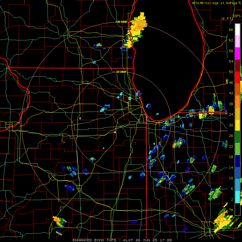The width and height of the screenshot is (242, 242).
Task: Select the 10 value on the legend scale
Action: coord(231,178)
